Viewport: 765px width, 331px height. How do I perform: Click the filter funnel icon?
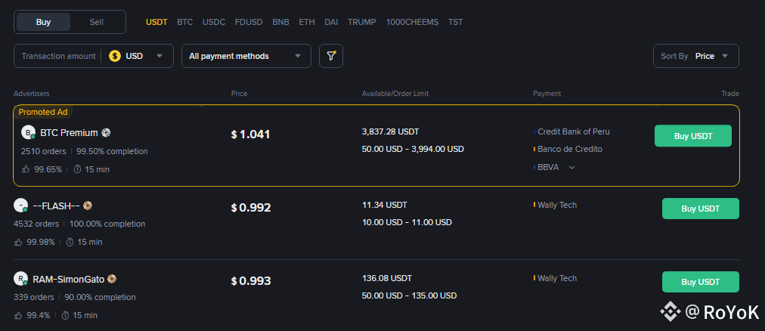[330, 56]
